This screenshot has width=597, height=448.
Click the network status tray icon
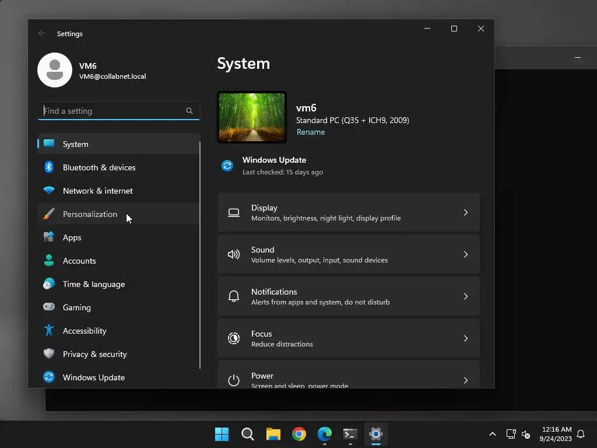tap(511, 434)
